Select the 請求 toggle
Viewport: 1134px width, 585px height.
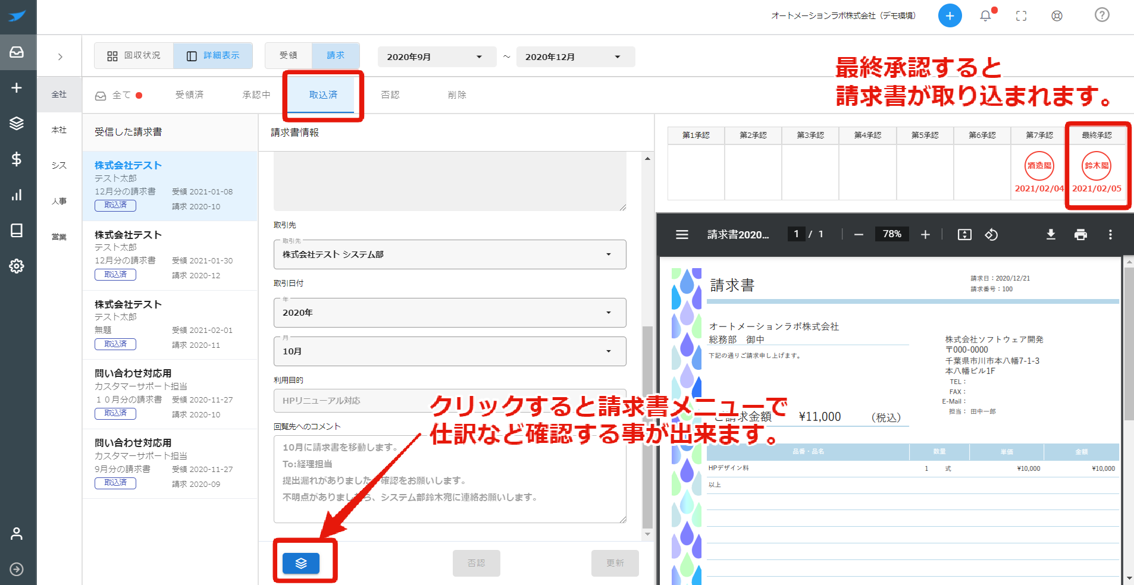coord(336,55)
